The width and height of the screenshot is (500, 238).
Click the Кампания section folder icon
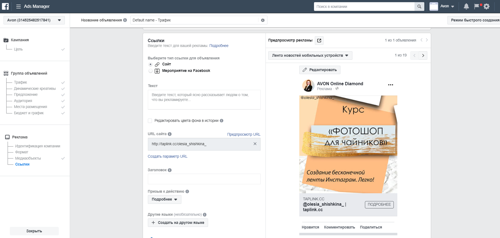[6, 40]
